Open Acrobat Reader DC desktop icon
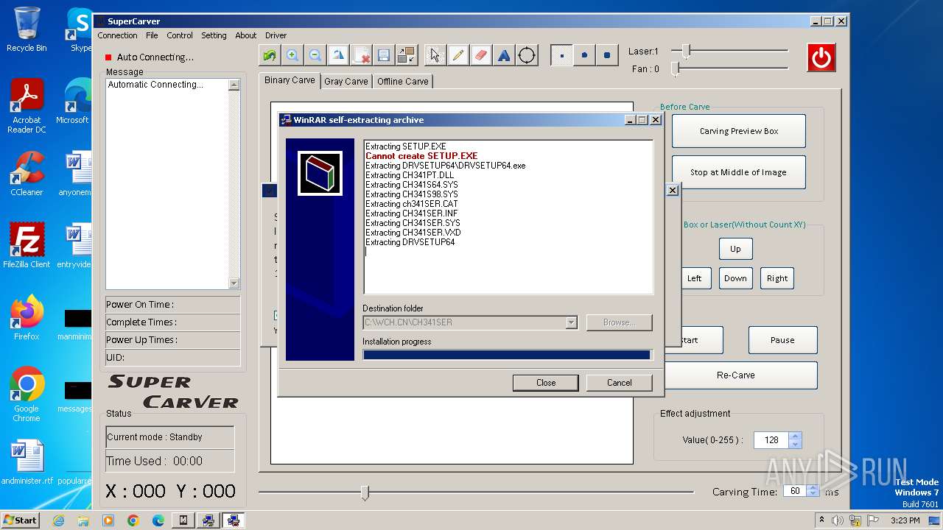Screen dimensions: 943x530 (27, 106)
